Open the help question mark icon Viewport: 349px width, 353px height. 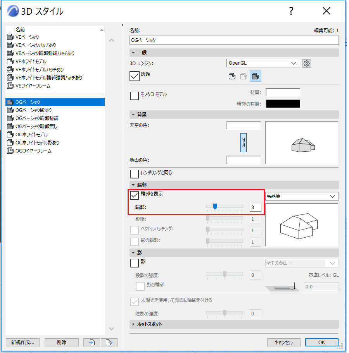(291, 11)
